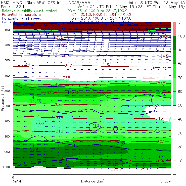Click the "0" distance origin label
Viewport: 186px width, 186px height.
point(13,177)
